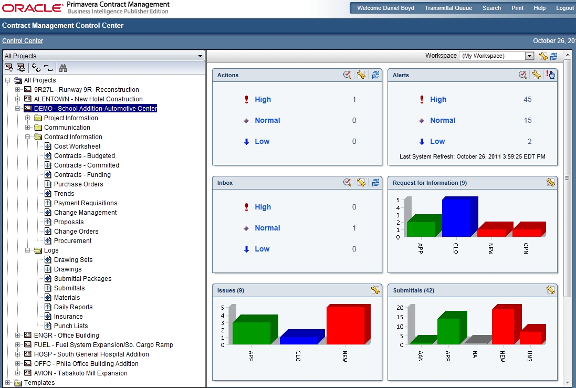Open Normal priority Alerts link
The height and width of the screenshot is (388, 576).
(443, 120)
